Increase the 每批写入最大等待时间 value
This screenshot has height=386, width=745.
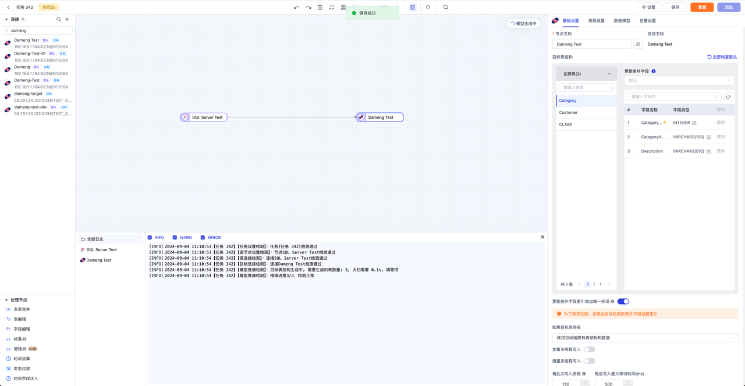[x=627, y=382]
